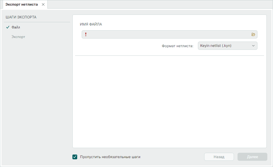Close the Экспорт нетлиста tab
Screen dimensions: 273x167
tap(43, 4)
